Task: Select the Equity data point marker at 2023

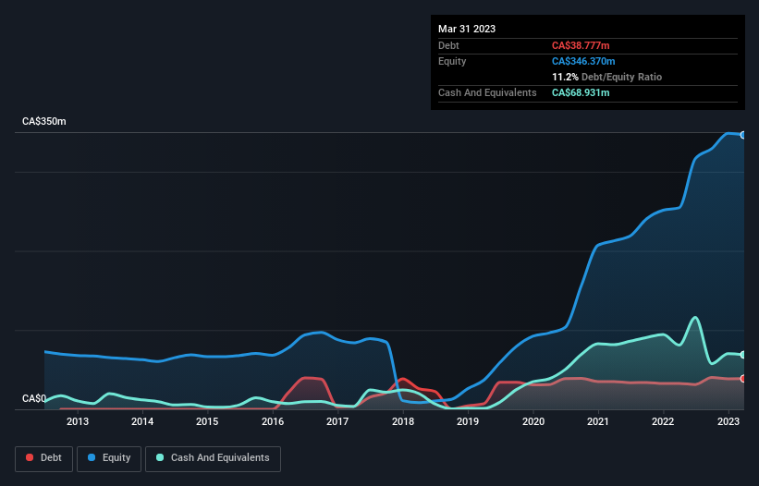Action: tap(743, 135)
